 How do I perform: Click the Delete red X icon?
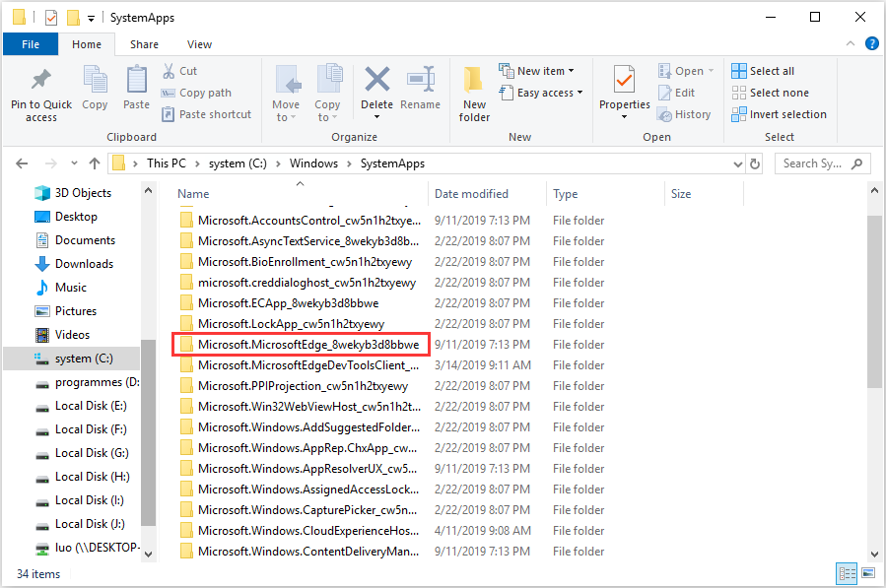376,79
